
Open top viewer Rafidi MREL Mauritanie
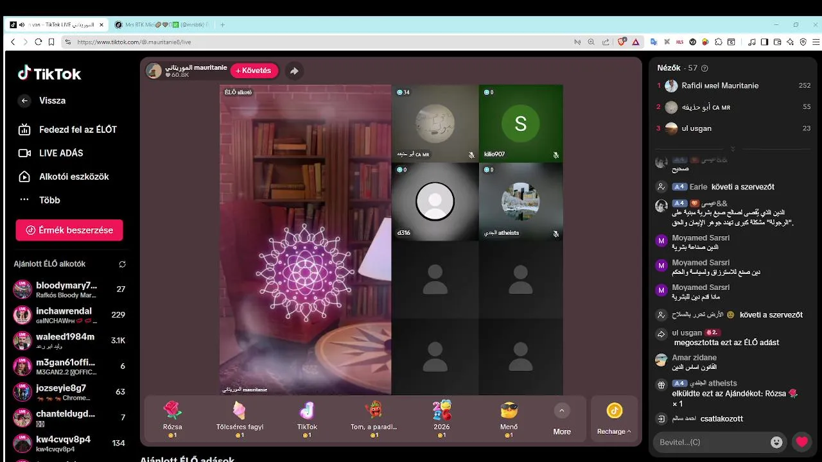point(733,85)
